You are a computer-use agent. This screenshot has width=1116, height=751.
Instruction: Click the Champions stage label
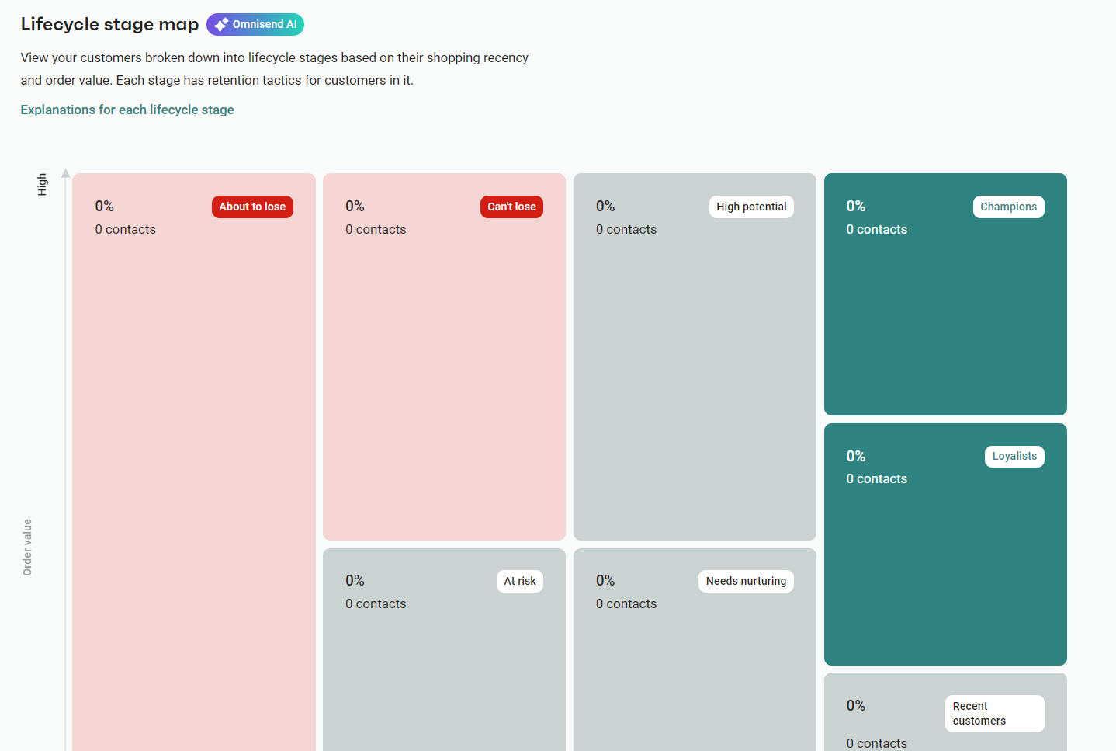point(1008,207)
